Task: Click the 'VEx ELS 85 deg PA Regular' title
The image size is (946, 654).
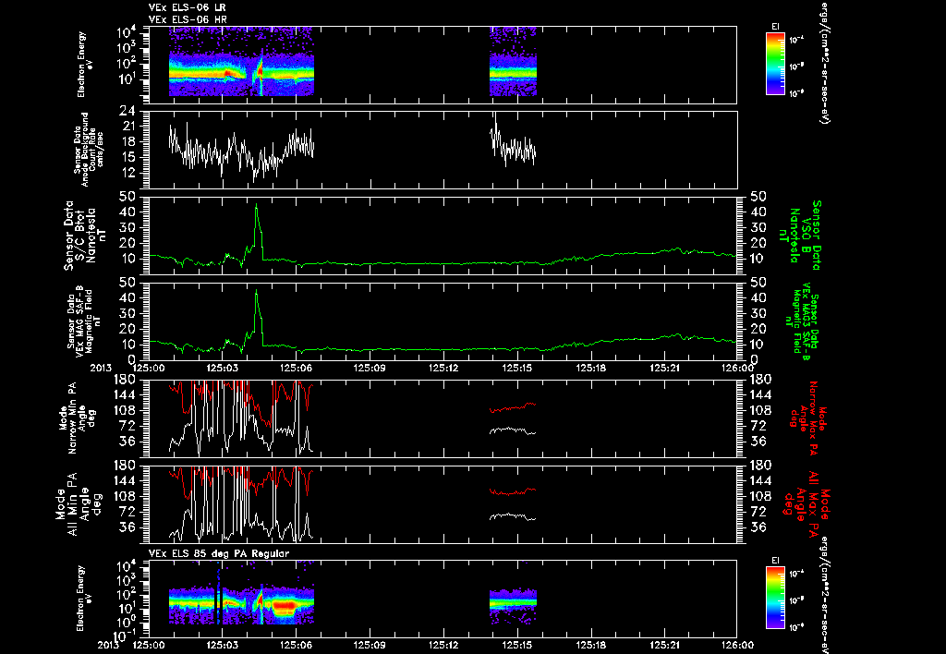Action: [x=219, y=553]
